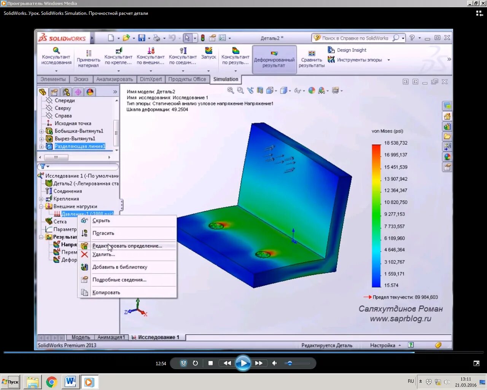Switch to Модель bottom tab

pyautogui.click(x=81, y=337)
